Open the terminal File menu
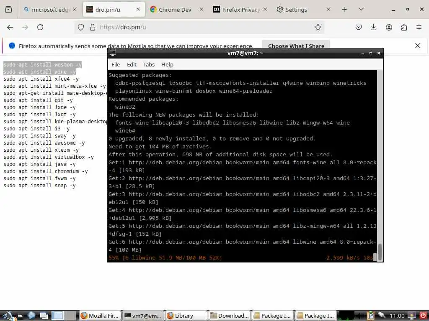The image size is (429, 321). point(116,64)
